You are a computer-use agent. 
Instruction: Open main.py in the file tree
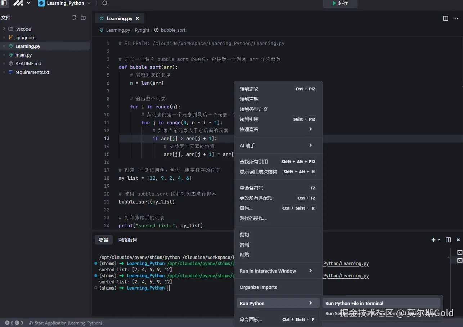(x=24, y=55)
